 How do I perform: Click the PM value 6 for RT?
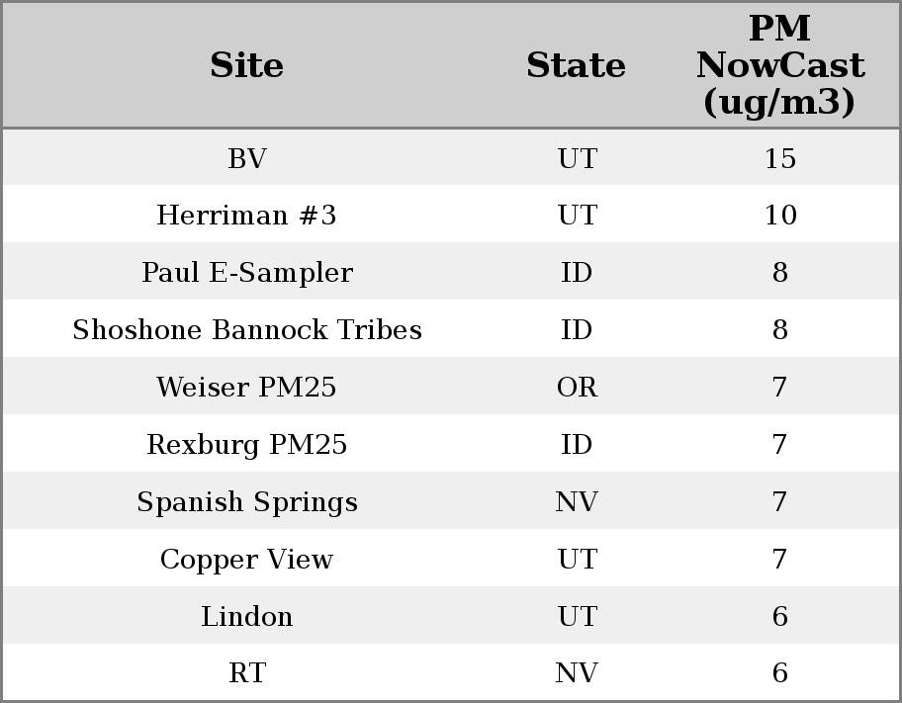[779, 673]
